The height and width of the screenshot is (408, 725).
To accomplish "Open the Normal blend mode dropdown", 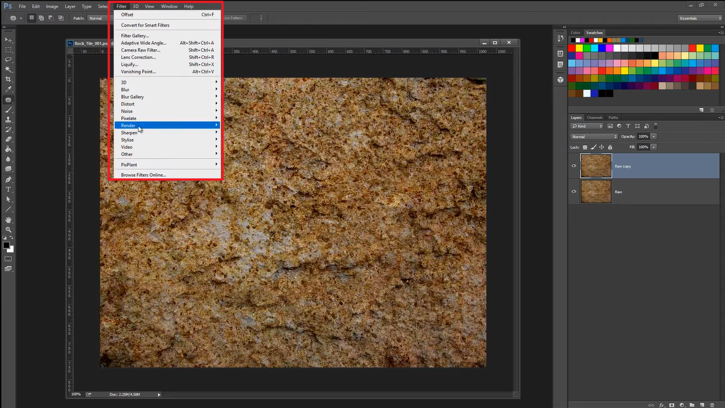I will tap(594, 137).
